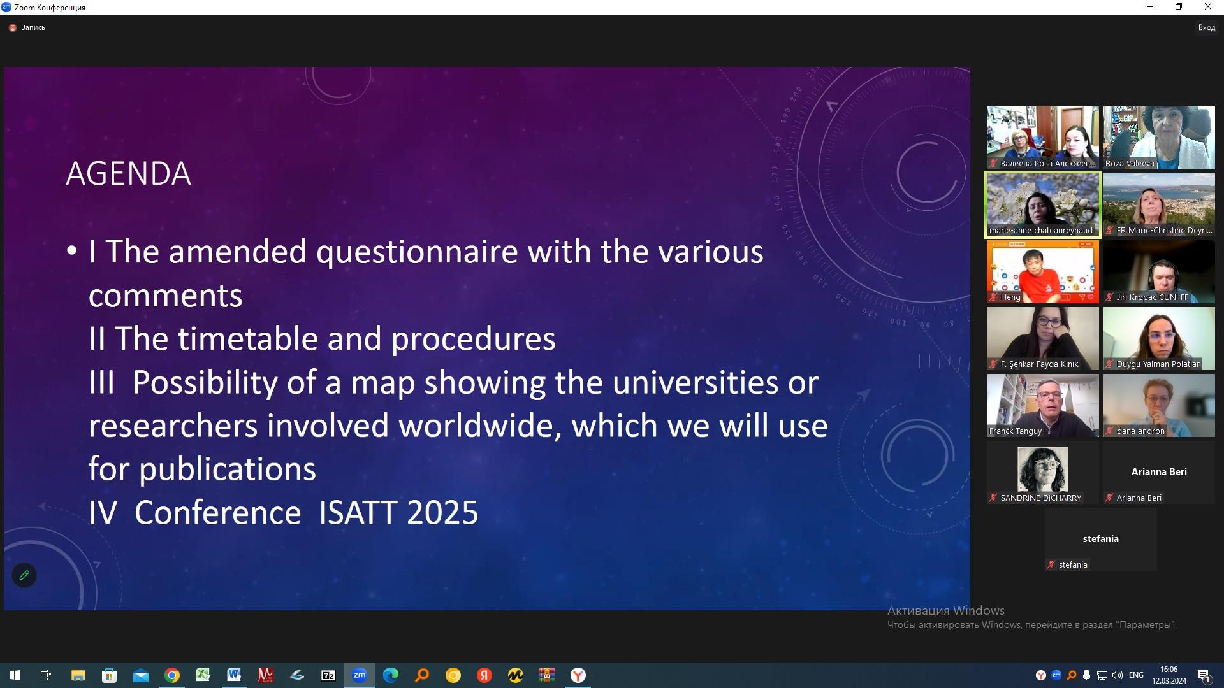1224x688 pixels.
Task: Switch the ENG input language indicator
Action: [x=1136, y=675]
